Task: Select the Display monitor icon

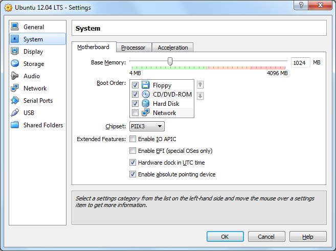Action: [15, 51]
